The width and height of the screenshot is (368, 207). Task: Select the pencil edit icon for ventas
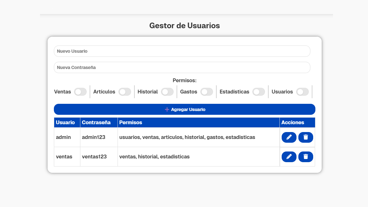point(289,157)
